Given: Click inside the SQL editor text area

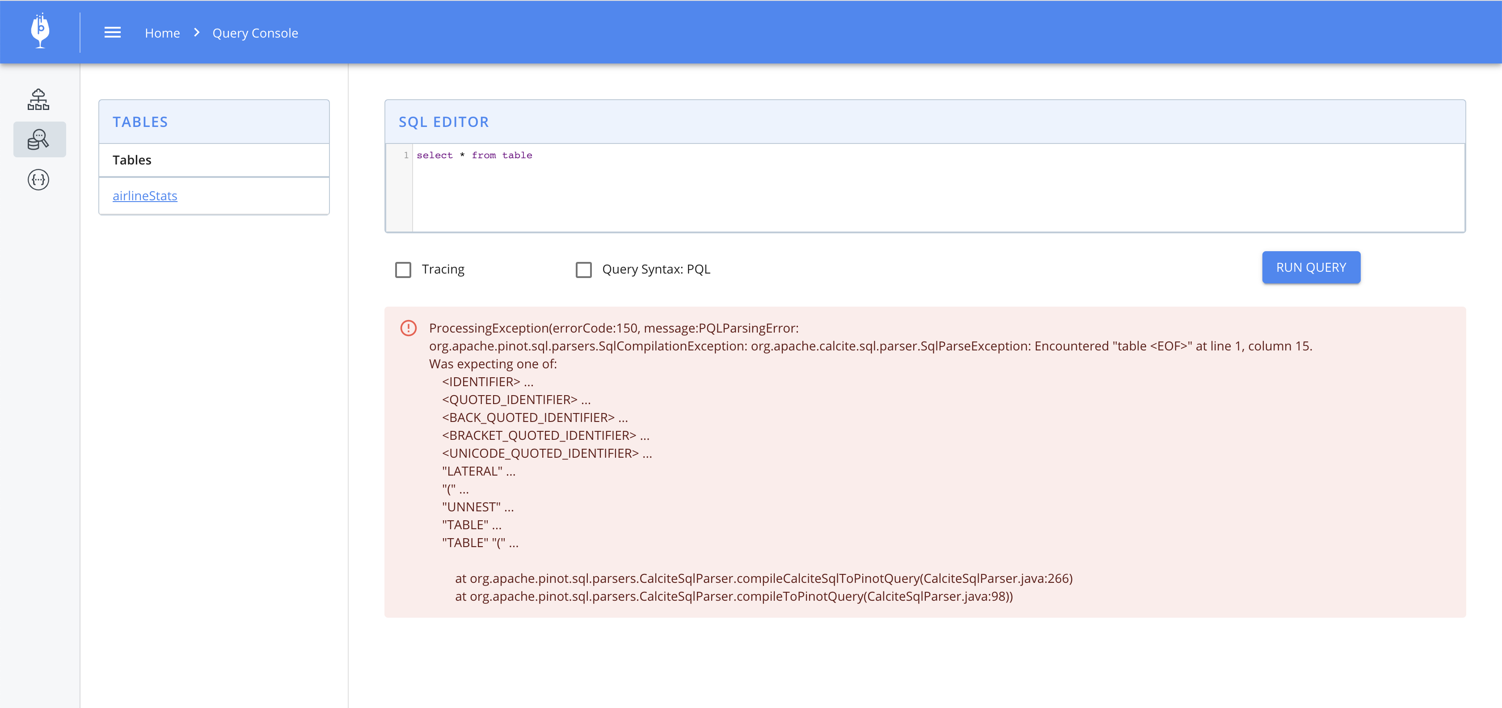Looking at the screenshot, I should point(938,187).
